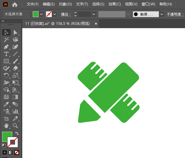The image size is (185, 158).
Task: Select the Direct Selection tool
Action: [x=15, y=33]
